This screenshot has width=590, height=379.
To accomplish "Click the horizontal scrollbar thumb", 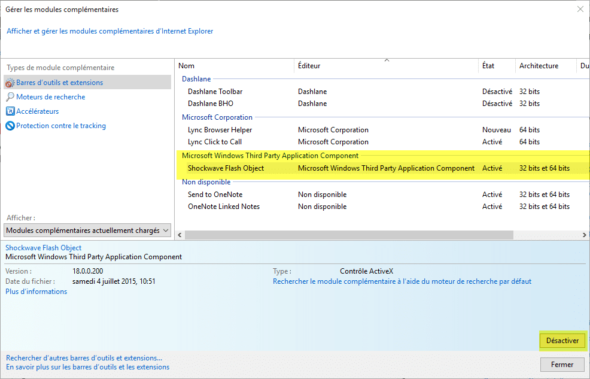I will tap(349, 235).
